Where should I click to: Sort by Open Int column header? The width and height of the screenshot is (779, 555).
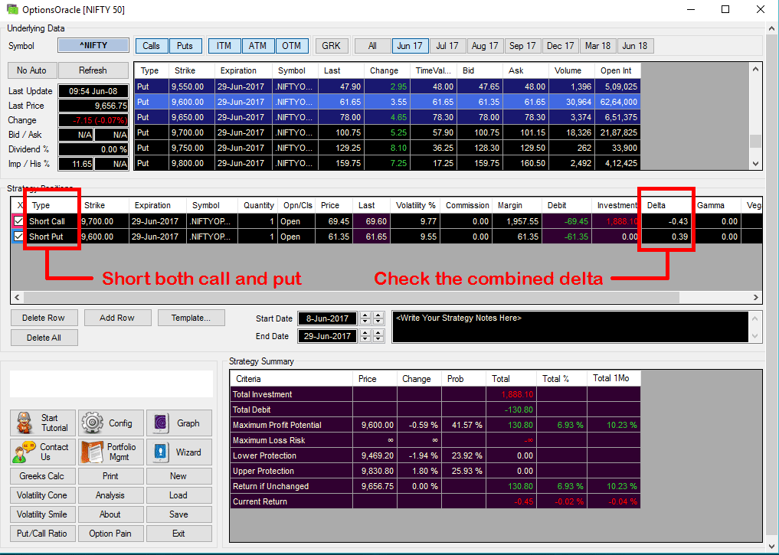click(617, 70)
